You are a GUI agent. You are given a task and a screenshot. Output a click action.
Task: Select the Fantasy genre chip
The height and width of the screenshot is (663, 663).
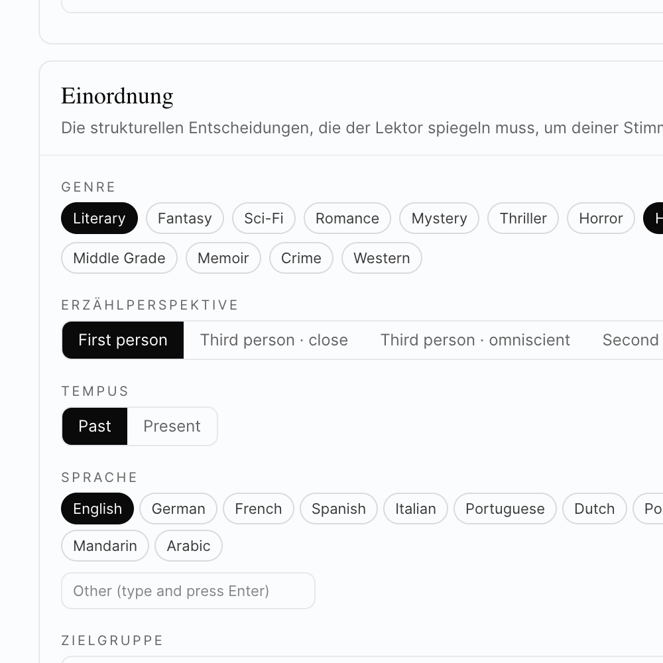[184, 218]
